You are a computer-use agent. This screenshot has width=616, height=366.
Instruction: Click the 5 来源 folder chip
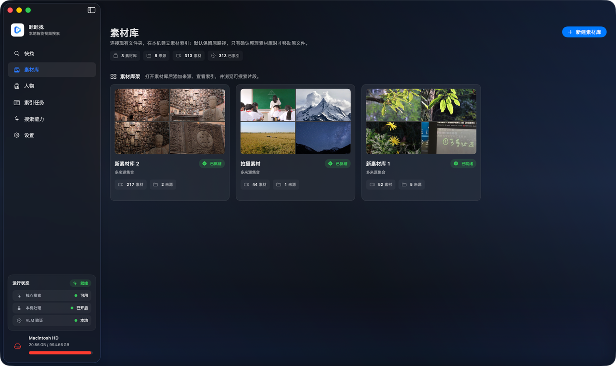(x=411, y=184)
